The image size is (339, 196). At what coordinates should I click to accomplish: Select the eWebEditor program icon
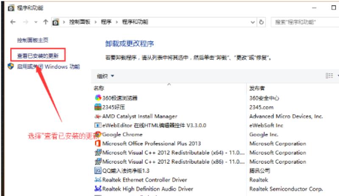pos(98,125)
